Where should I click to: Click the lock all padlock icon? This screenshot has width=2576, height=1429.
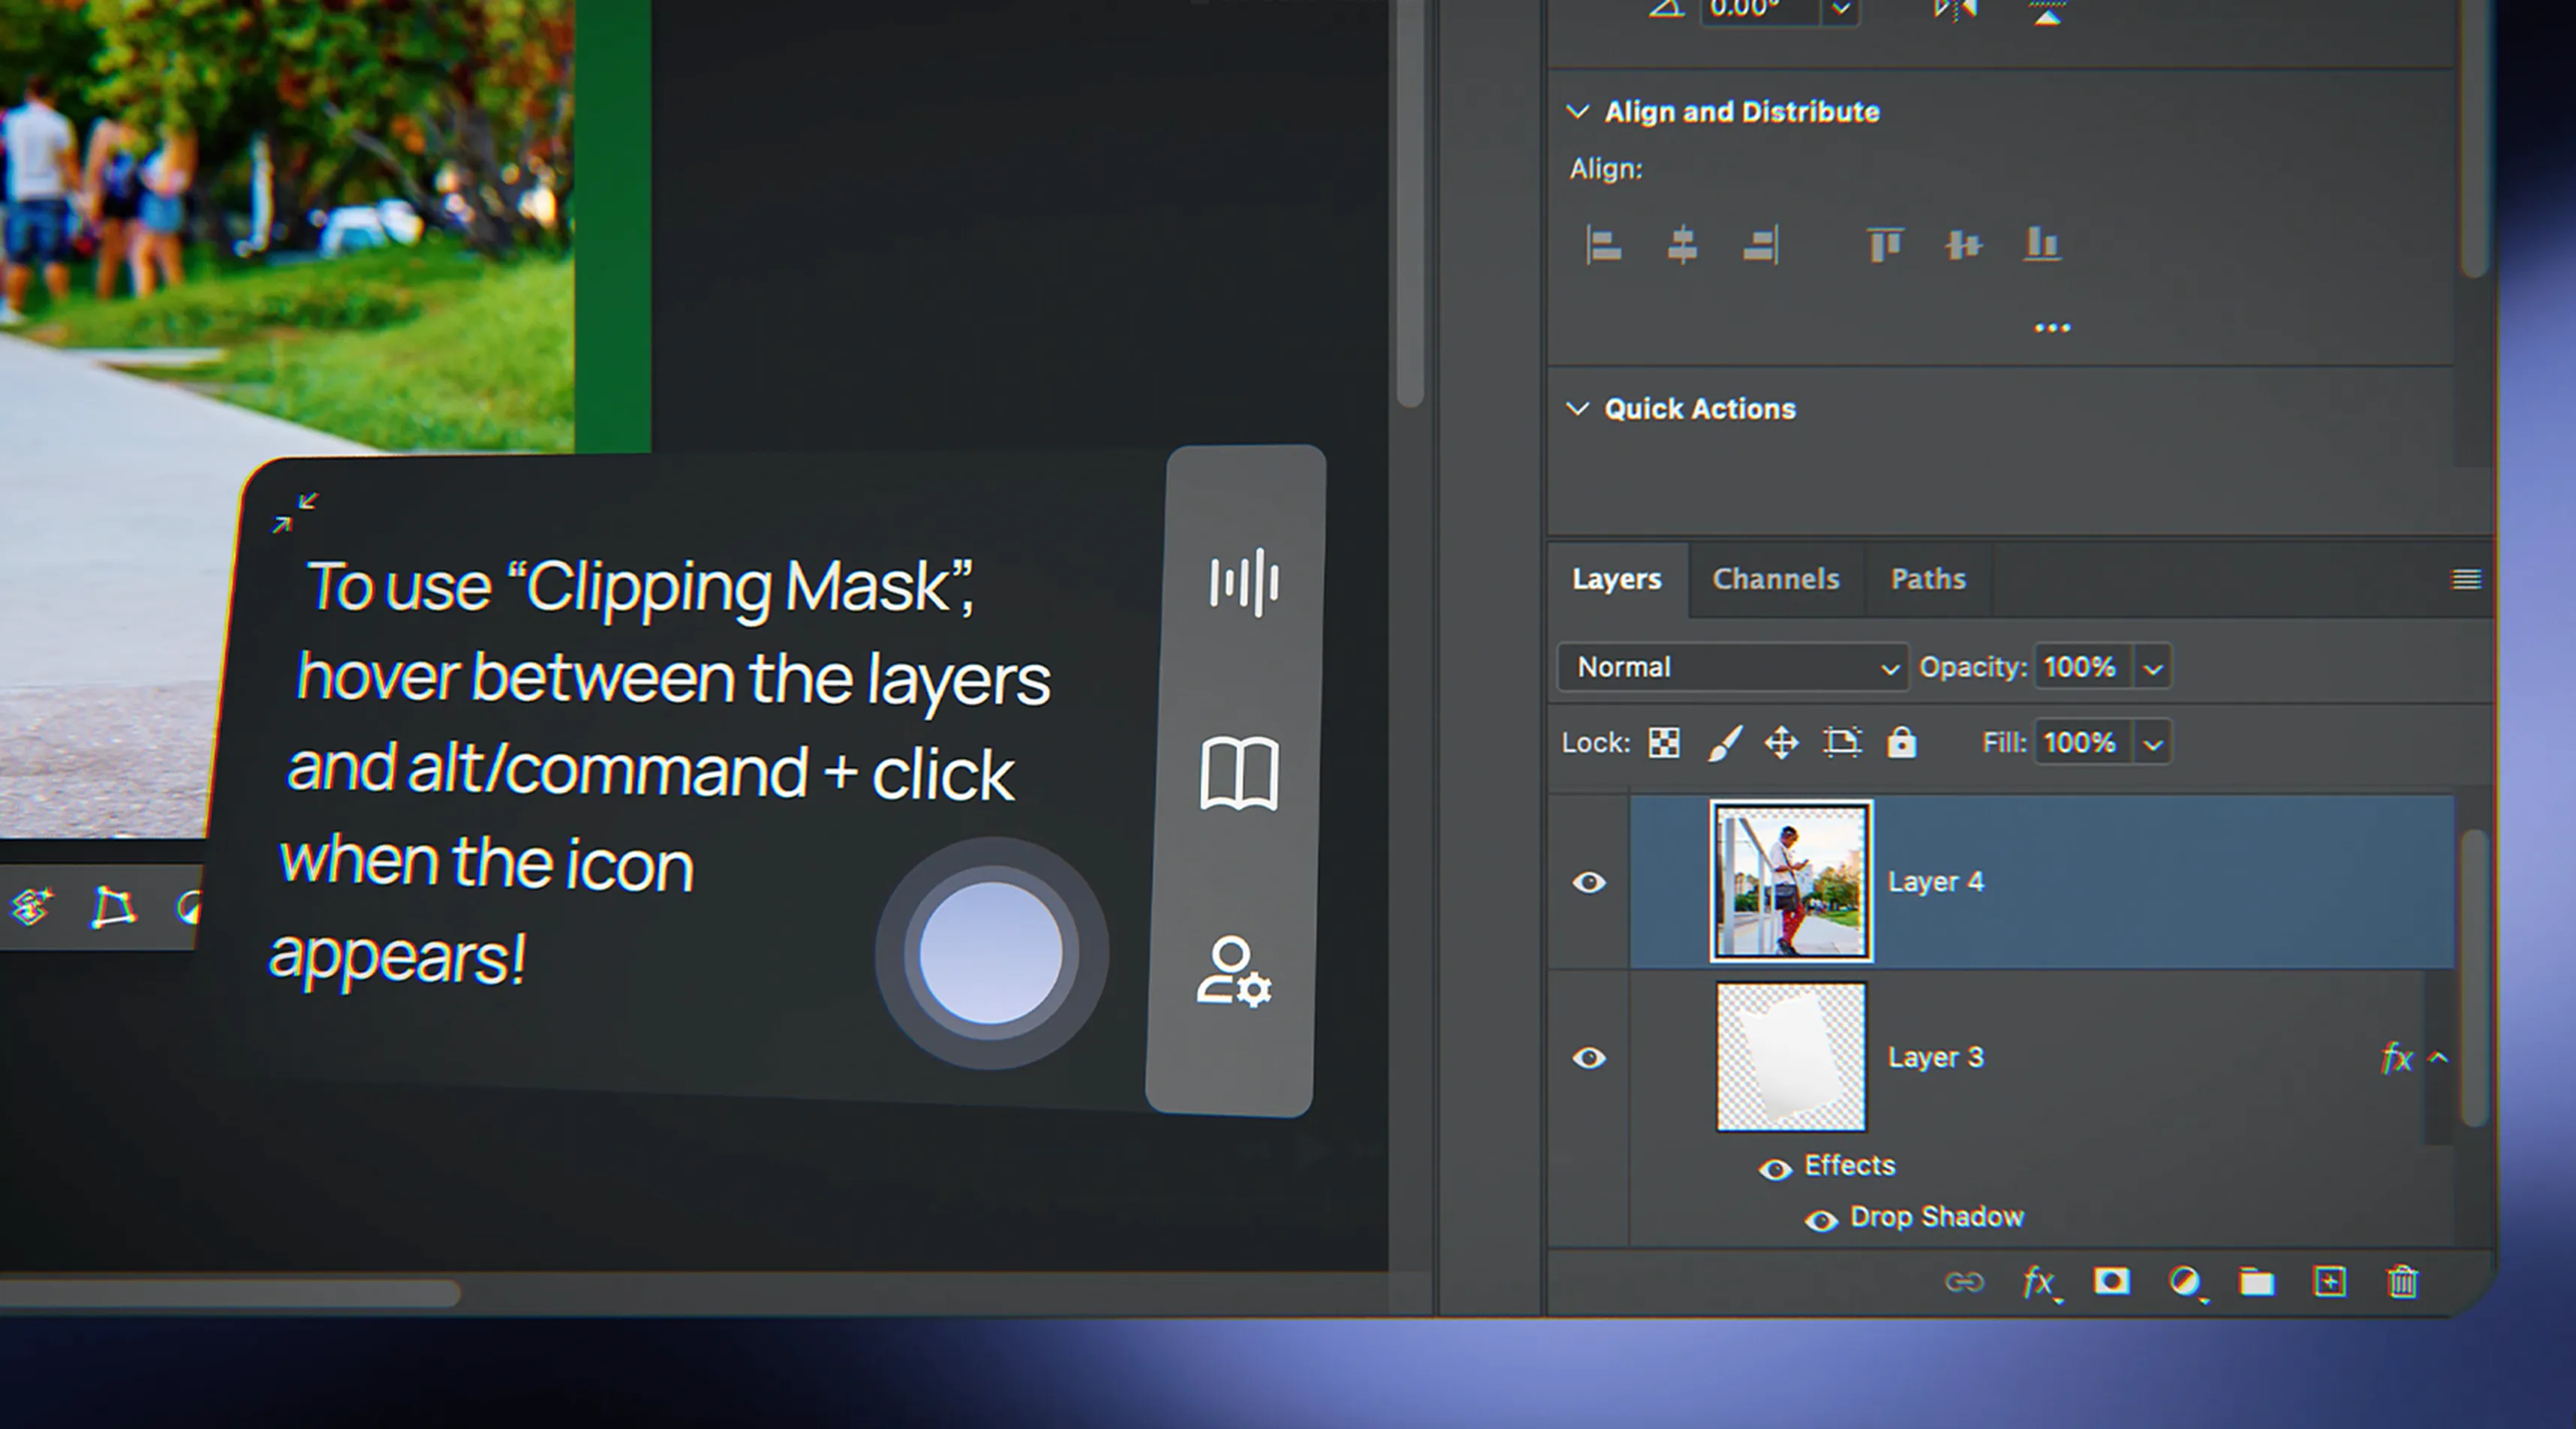[1901, 743]
